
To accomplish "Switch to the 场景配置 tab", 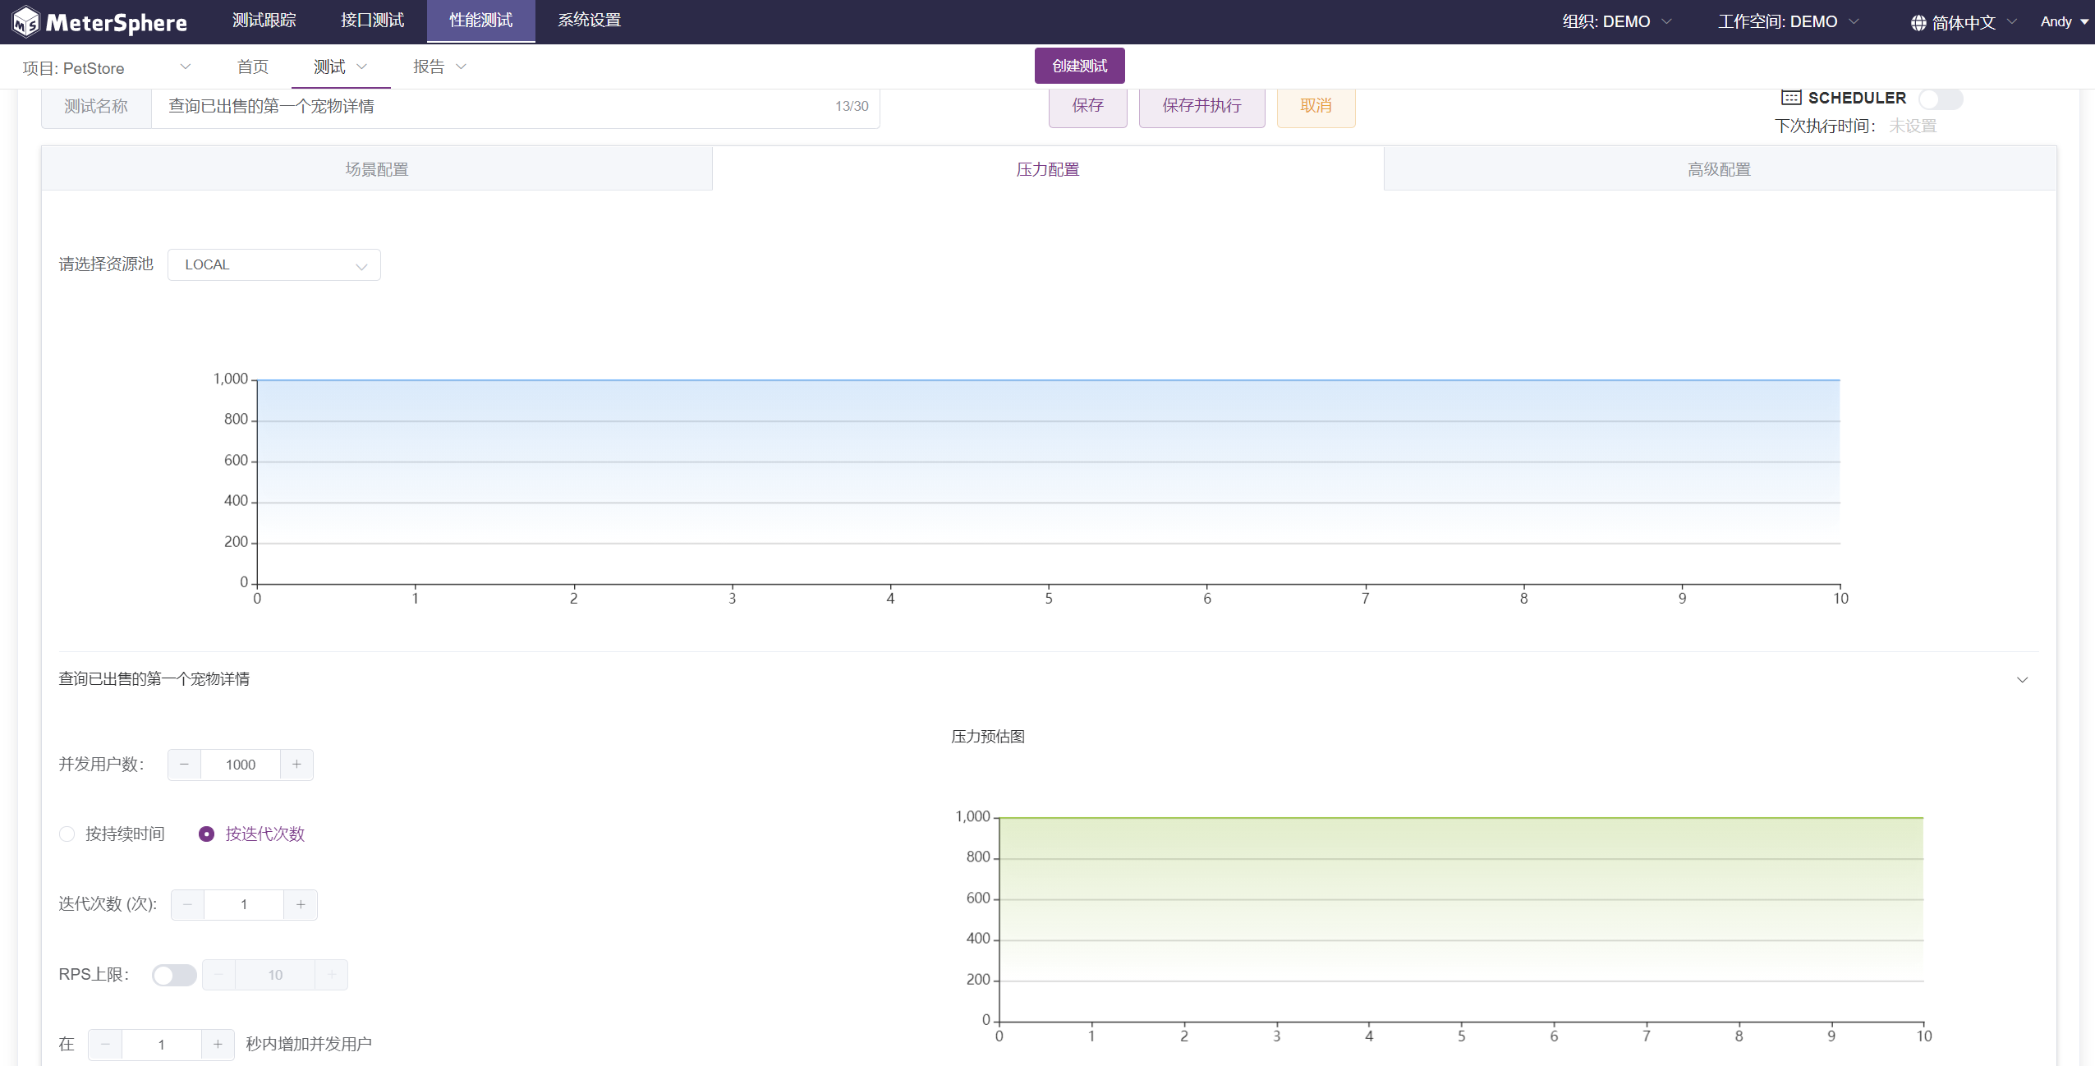I will [377, 169].
